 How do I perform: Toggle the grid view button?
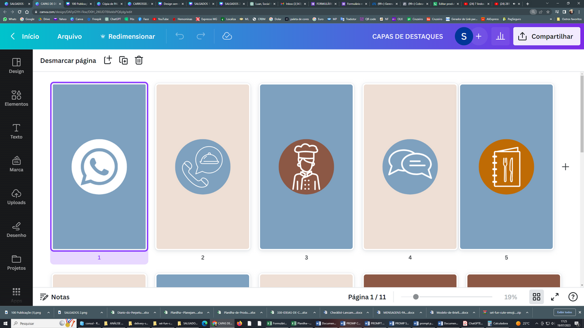click(x=537, y=297)
